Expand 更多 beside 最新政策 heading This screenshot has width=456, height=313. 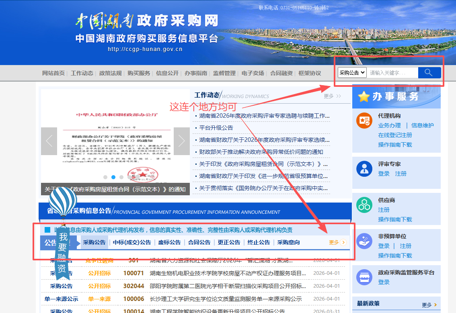429,305
